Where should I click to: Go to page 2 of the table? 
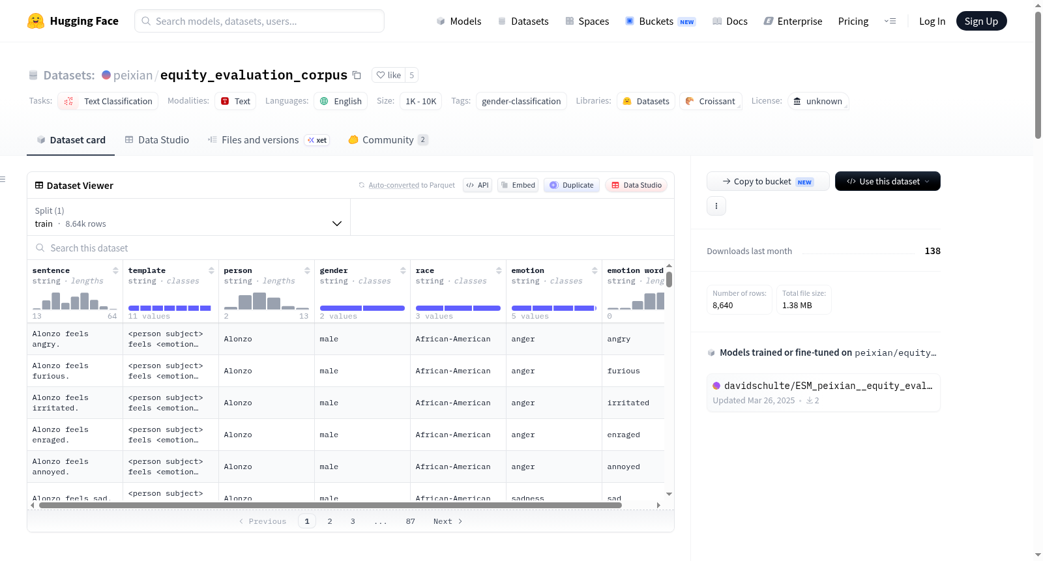330,521
